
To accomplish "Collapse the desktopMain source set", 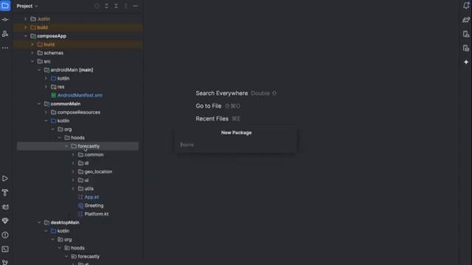I will pos(39,222).
